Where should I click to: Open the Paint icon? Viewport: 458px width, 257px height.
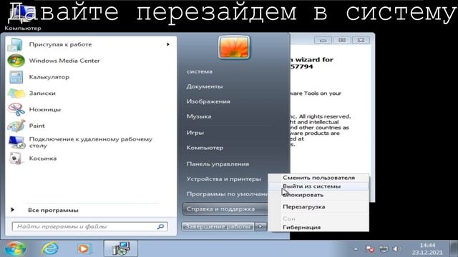click(x=16, y=126)
